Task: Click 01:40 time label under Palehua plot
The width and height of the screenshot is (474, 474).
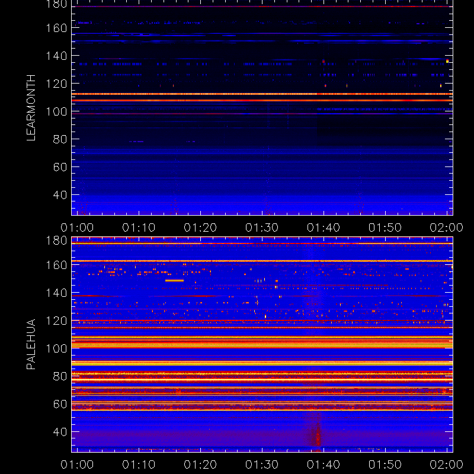Action: 324,465
